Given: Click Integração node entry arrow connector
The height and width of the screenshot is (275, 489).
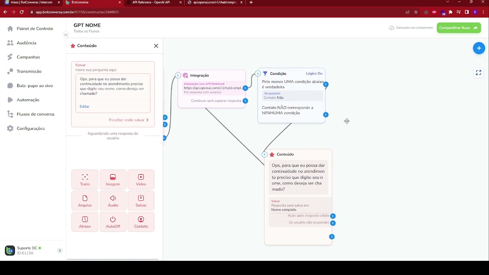Looking at the screenshot, I should point(178,75).
